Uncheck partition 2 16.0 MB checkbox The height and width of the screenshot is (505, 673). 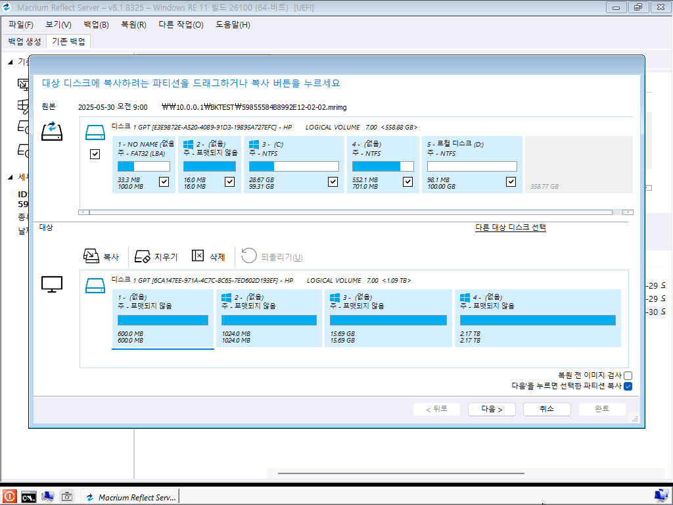coord(229,181)
